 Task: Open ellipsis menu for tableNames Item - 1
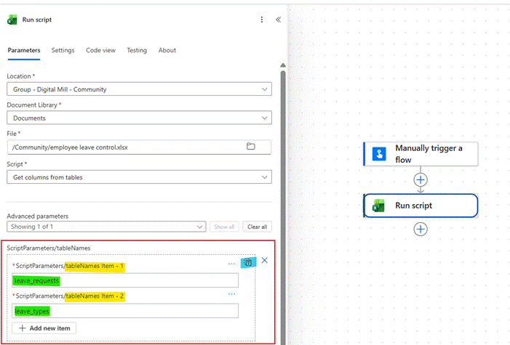[231, 264]
